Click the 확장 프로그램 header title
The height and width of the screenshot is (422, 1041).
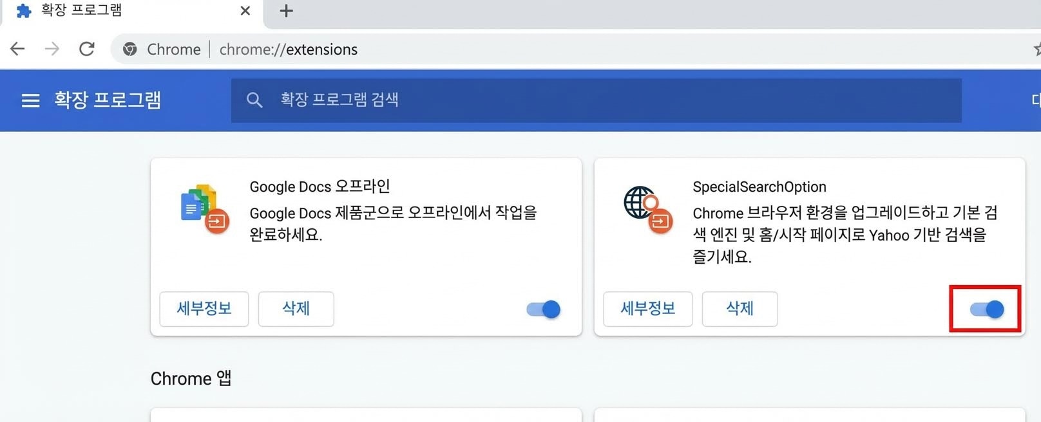pyautogui.click(x=108, y=100)
